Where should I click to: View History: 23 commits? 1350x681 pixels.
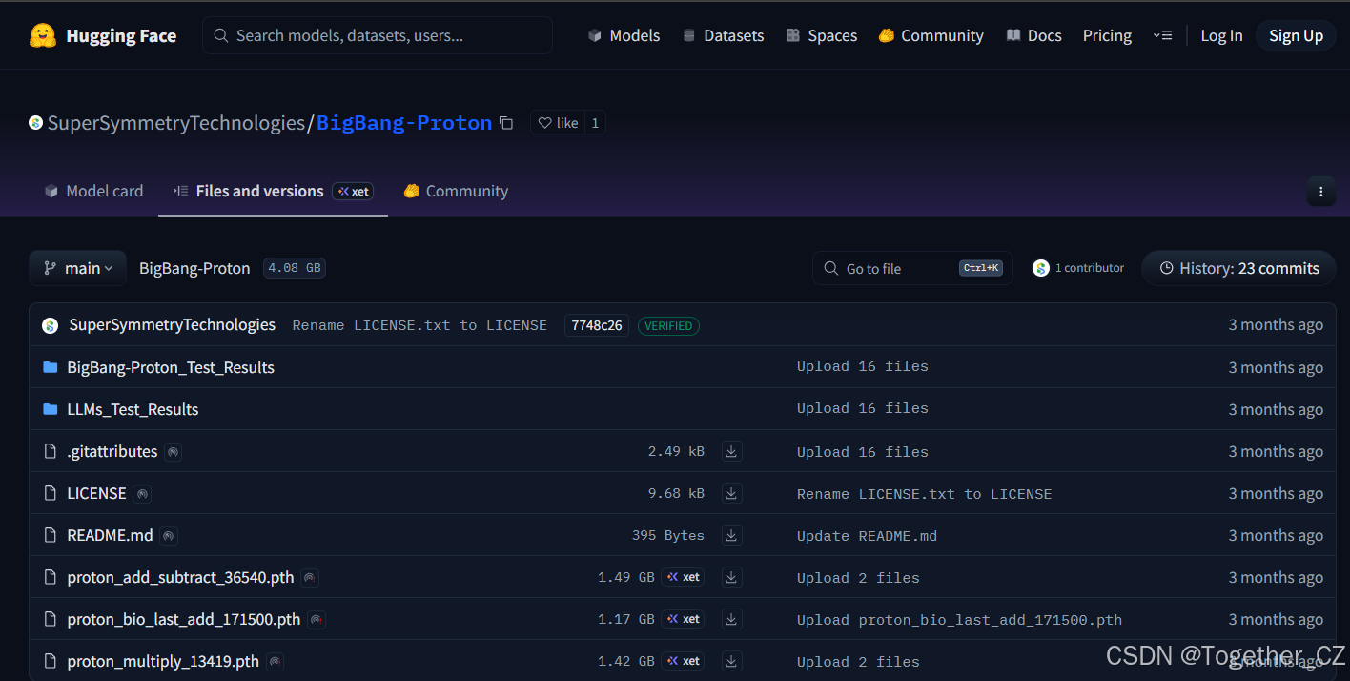click(1239, 268)
